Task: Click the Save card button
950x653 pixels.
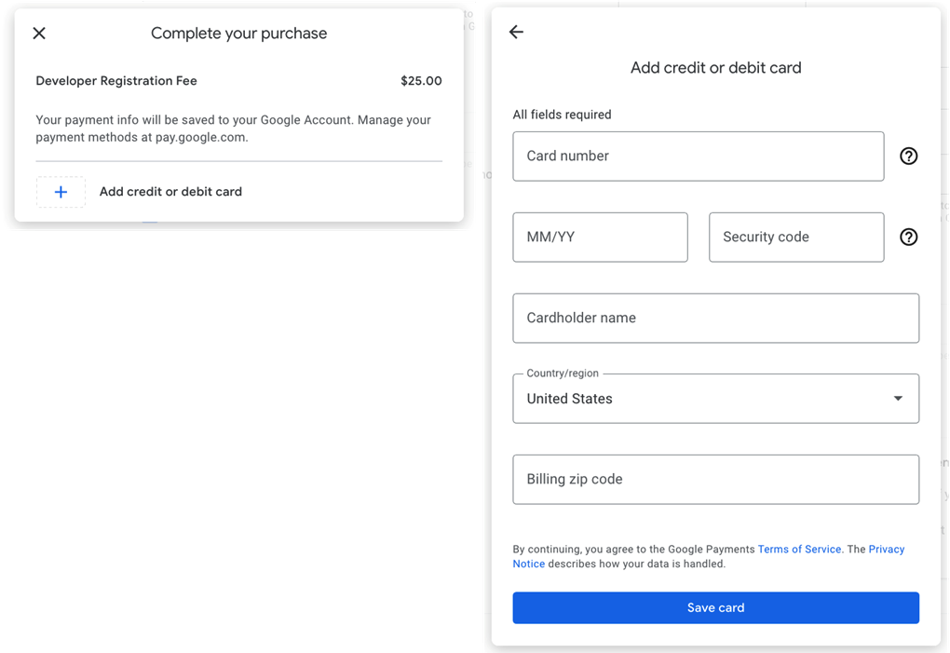Action: pos(715,607)
